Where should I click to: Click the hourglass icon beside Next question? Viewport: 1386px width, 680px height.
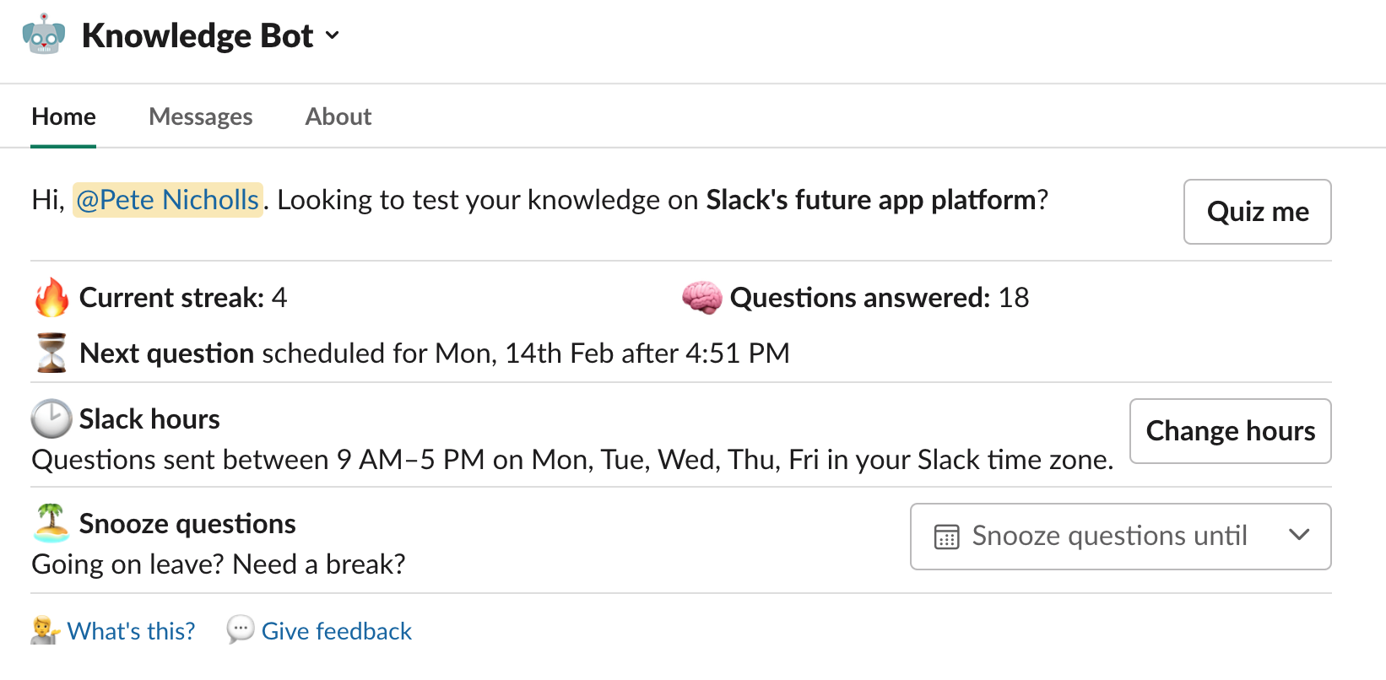coord(51,353)
